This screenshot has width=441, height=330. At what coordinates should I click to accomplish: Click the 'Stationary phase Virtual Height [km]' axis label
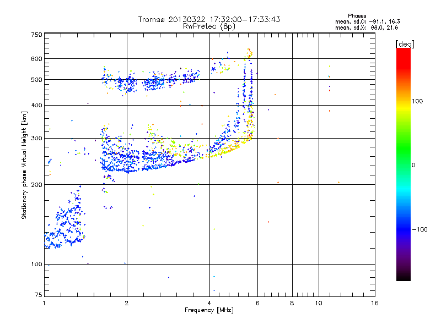24,165
